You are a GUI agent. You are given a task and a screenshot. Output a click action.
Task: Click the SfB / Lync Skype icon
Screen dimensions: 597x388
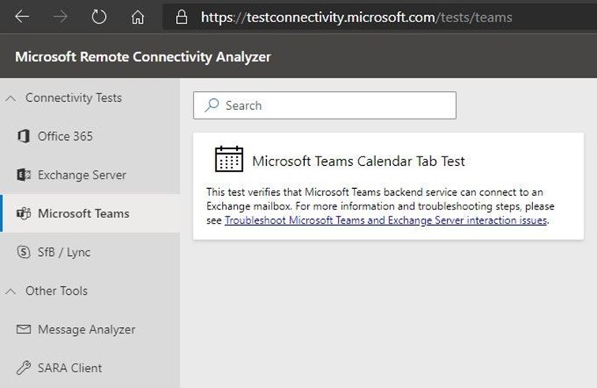click(x=24, y=253)
